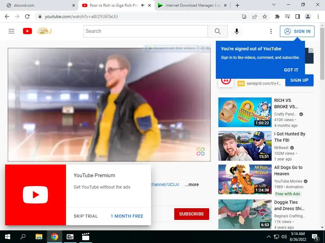Click SKIP TRIAL in Premium popup
Screen dimensions: 325x243
pos(86,216)
